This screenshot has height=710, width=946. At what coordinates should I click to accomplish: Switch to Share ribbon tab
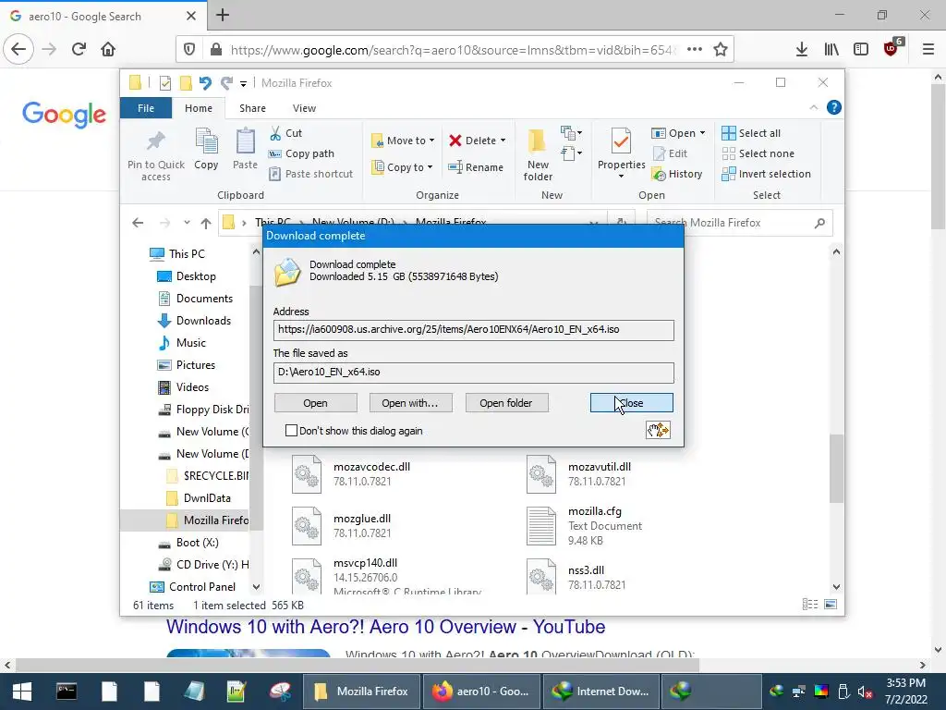click(x=252, y=108)
